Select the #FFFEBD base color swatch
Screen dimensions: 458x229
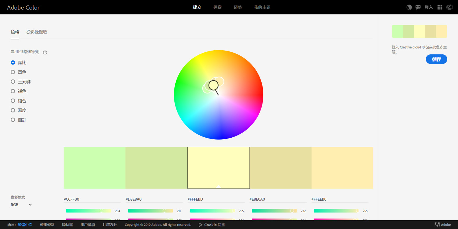coord(219,168)
